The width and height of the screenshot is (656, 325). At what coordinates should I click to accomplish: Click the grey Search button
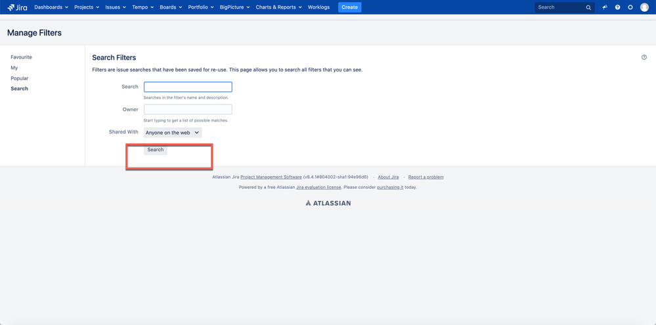(155, 150)
